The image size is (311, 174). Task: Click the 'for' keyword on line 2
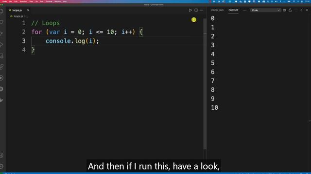click(37, 32)
